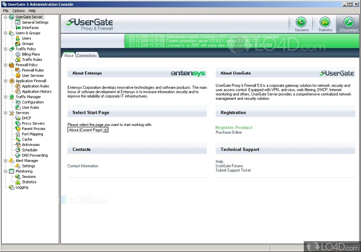Screen dimensions: 361x252
Task: Open the Help menu
Action: (x=32, y=11)
